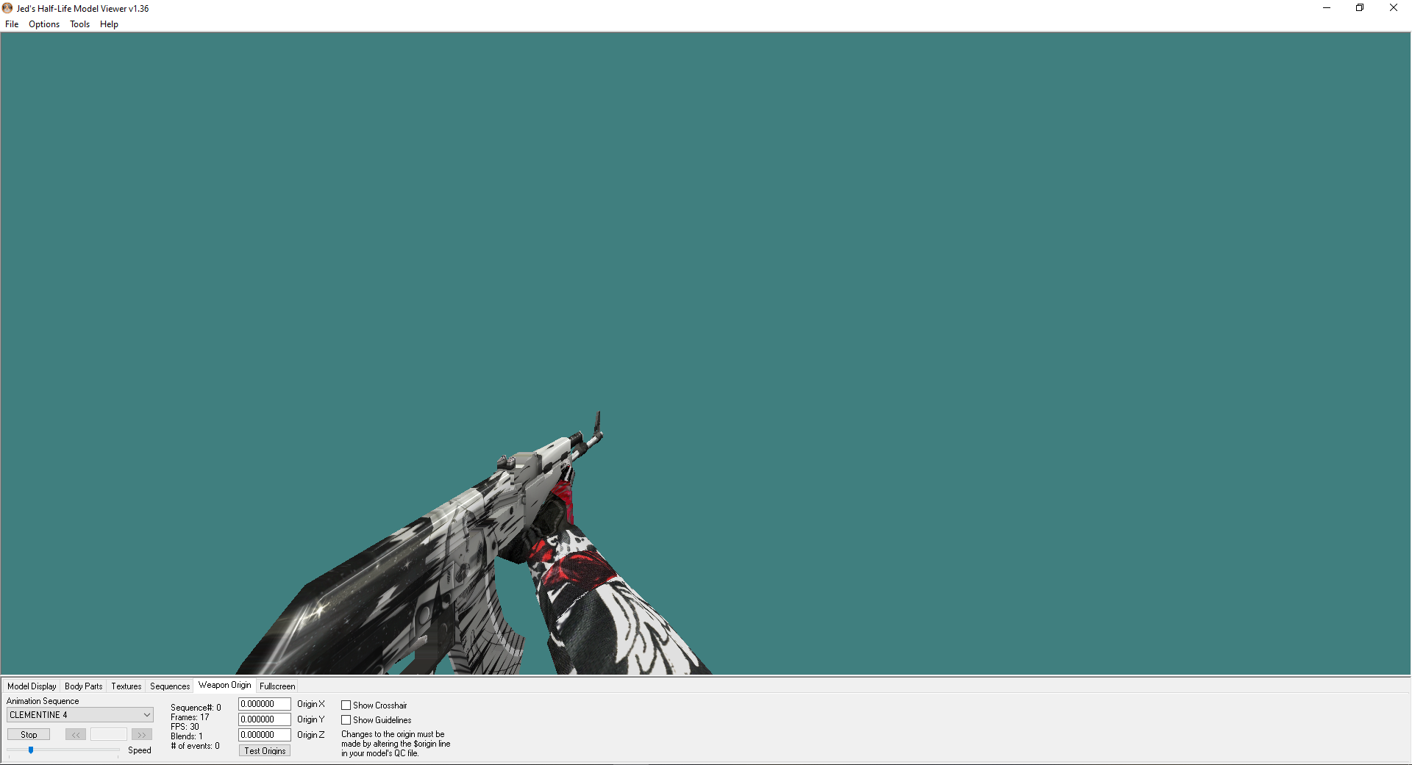Screen dimensions: 1412x765
Task: Open the File menu
Action: (12, 24)
